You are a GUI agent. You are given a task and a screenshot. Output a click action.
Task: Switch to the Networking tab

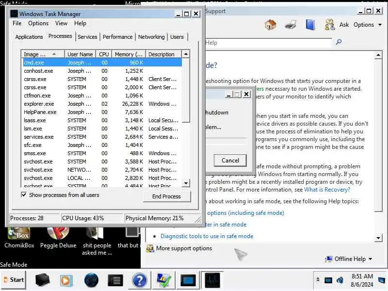coord(151,37)
